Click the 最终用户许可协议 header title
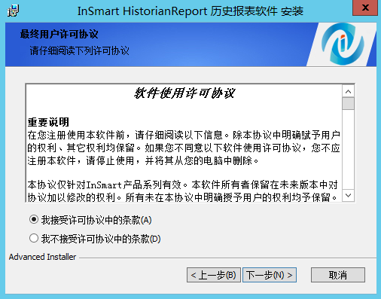This screenshot has height=299, width=381. pyautogui.click(x=59, y=34)
